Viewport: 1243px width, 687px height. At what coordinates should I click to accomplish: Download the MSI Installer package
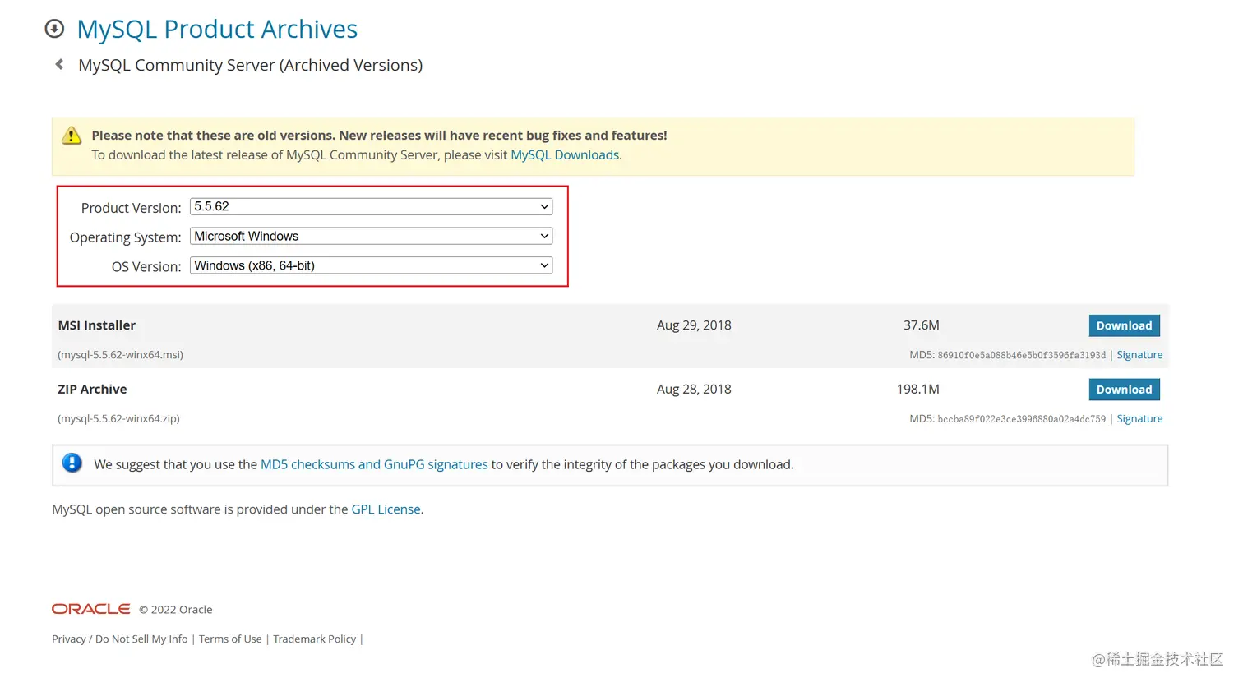(1124, 325)
